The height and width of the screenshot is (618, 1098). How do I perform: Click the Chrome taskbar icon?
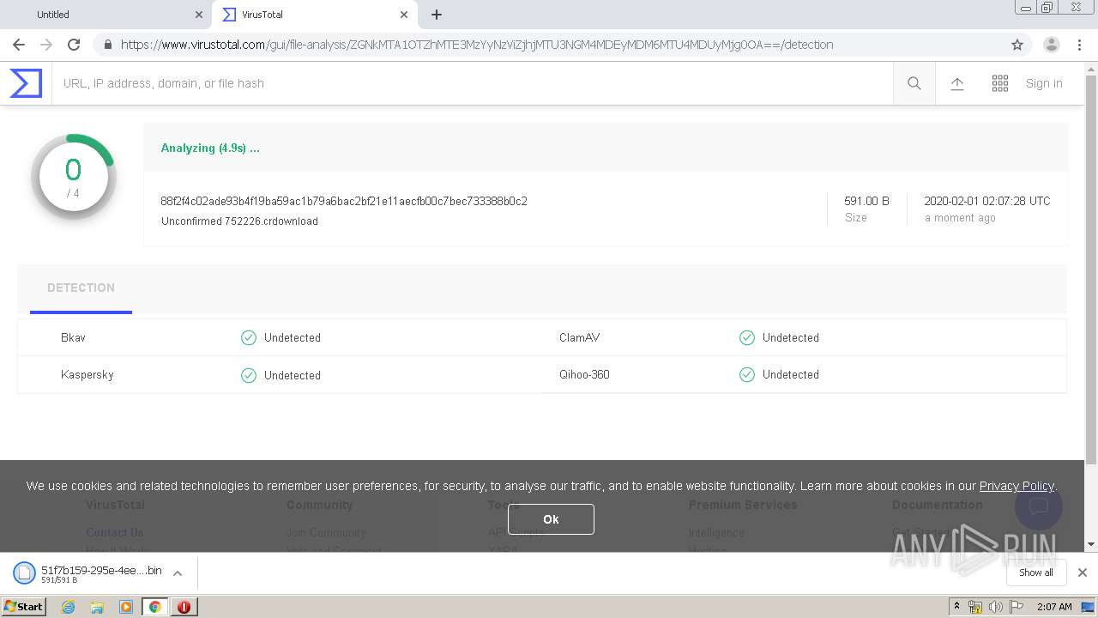click(155, 607)
